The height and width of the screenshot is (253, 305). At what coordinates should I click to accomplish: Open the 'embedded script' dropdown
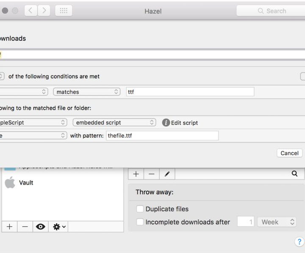[x=114, y=122]
